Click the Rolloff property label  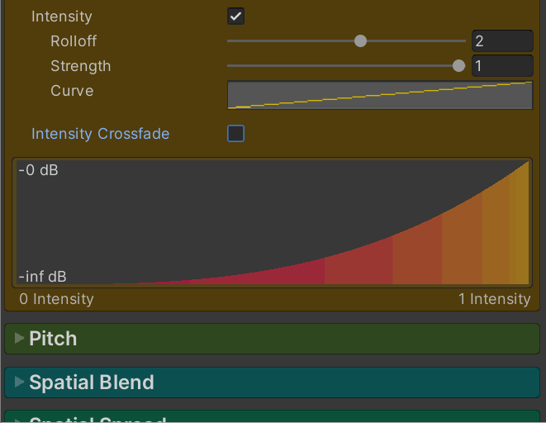point(74,41)
